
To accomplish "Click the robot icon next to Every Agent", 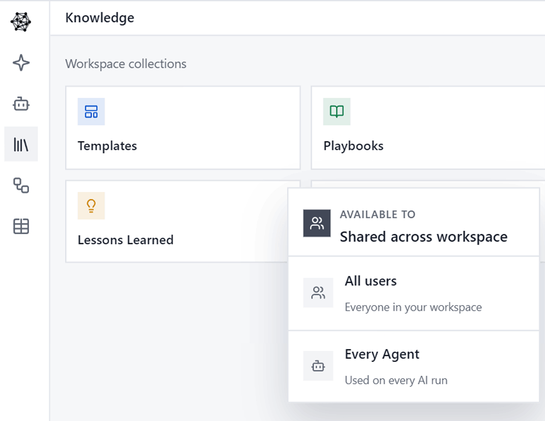I will click(318, 366).
